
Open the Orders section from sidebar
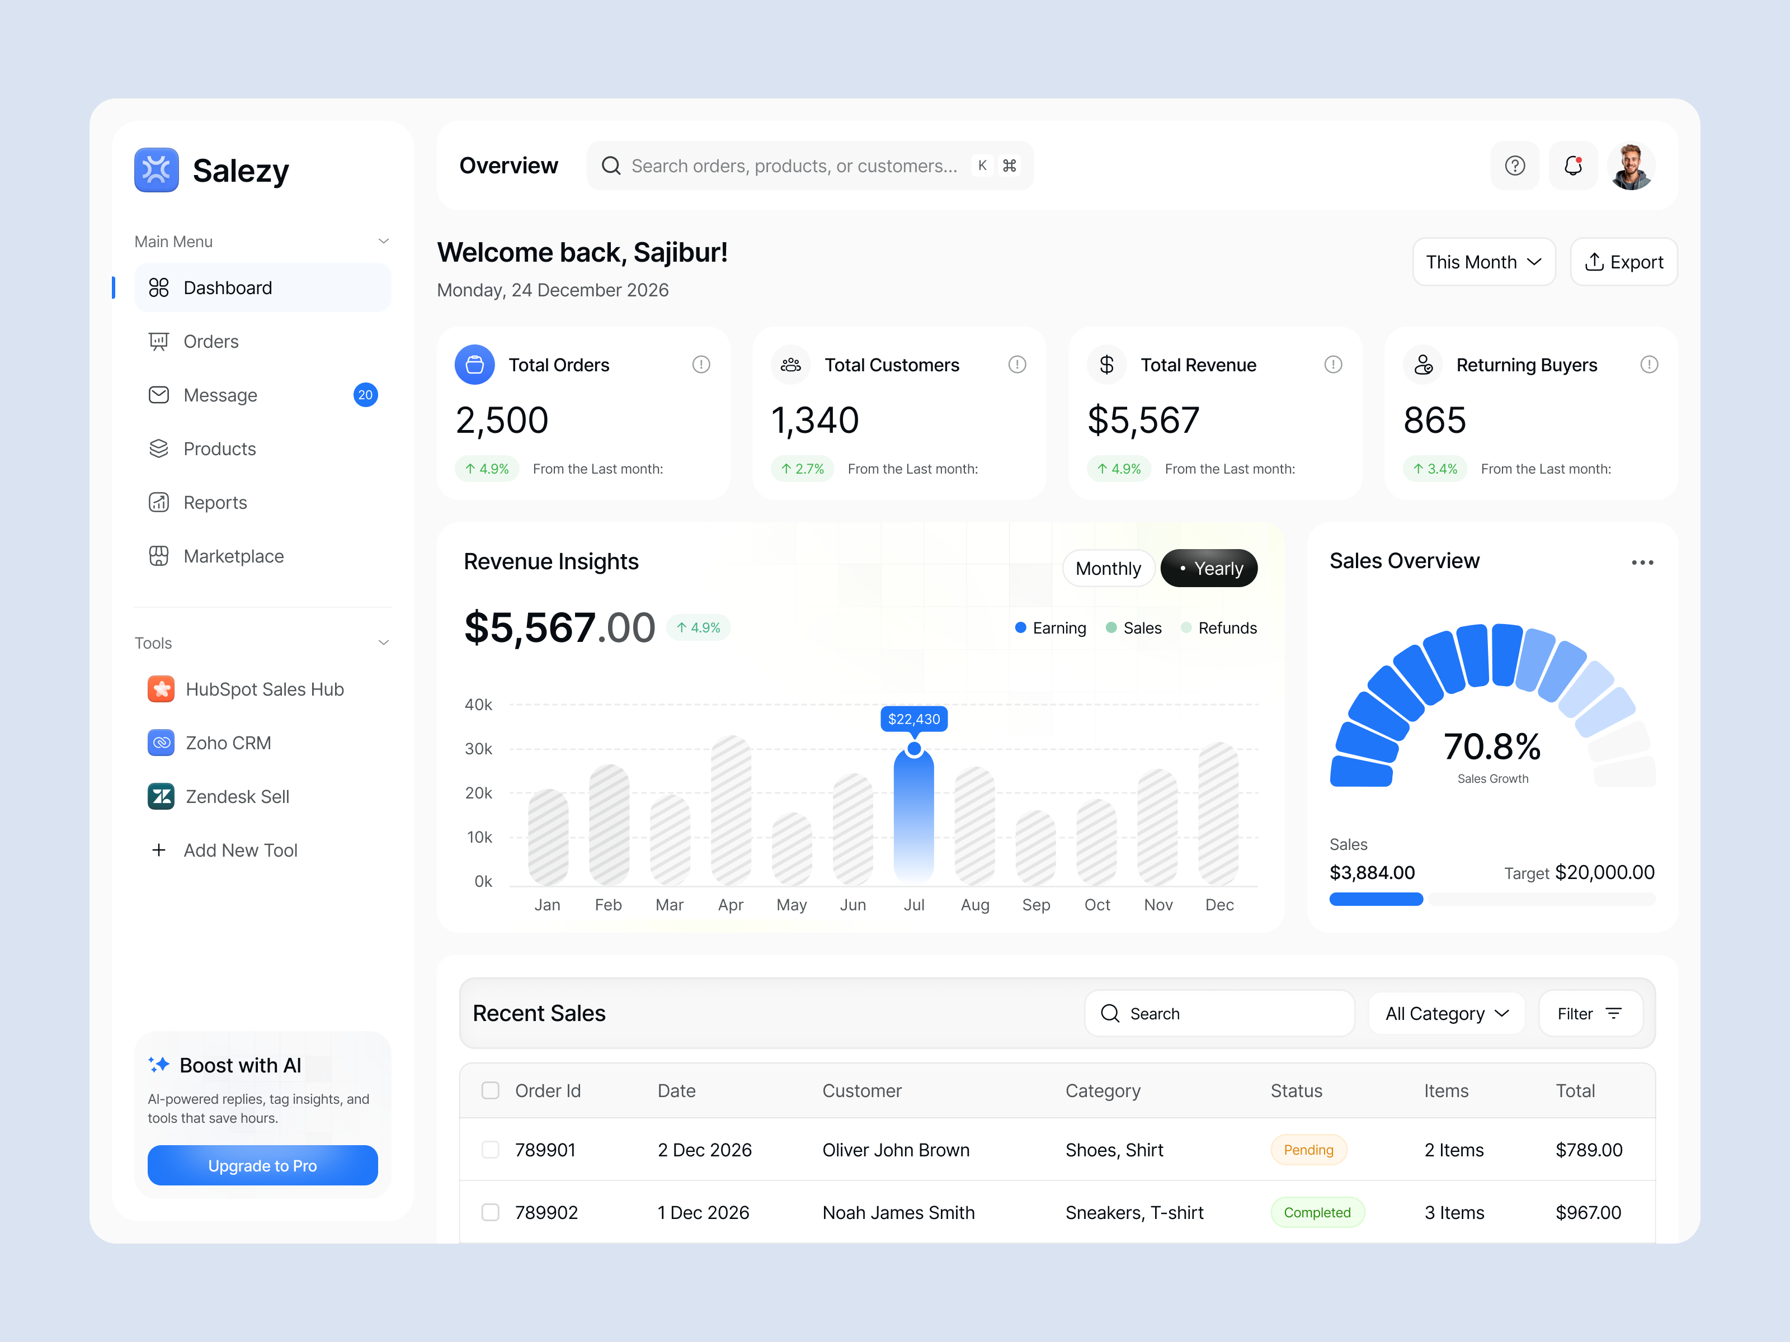[x=210, y=341]
